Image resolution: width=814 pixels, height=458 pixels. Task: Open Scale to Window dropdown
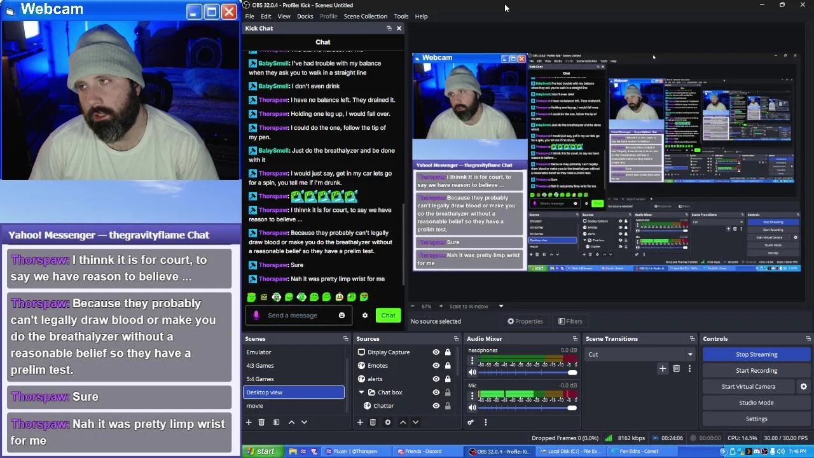pos(476,306)
